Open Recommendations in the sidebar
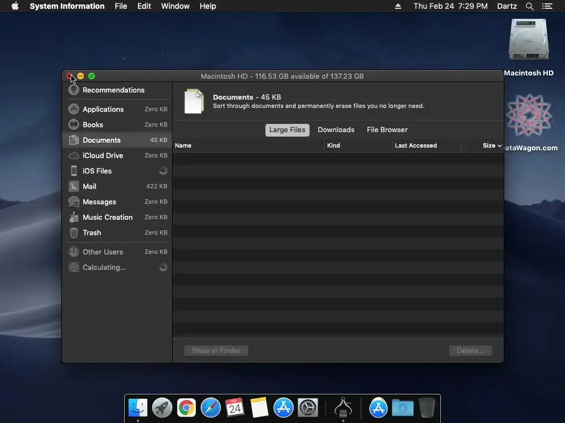565x423 pixels. [116, 90]
